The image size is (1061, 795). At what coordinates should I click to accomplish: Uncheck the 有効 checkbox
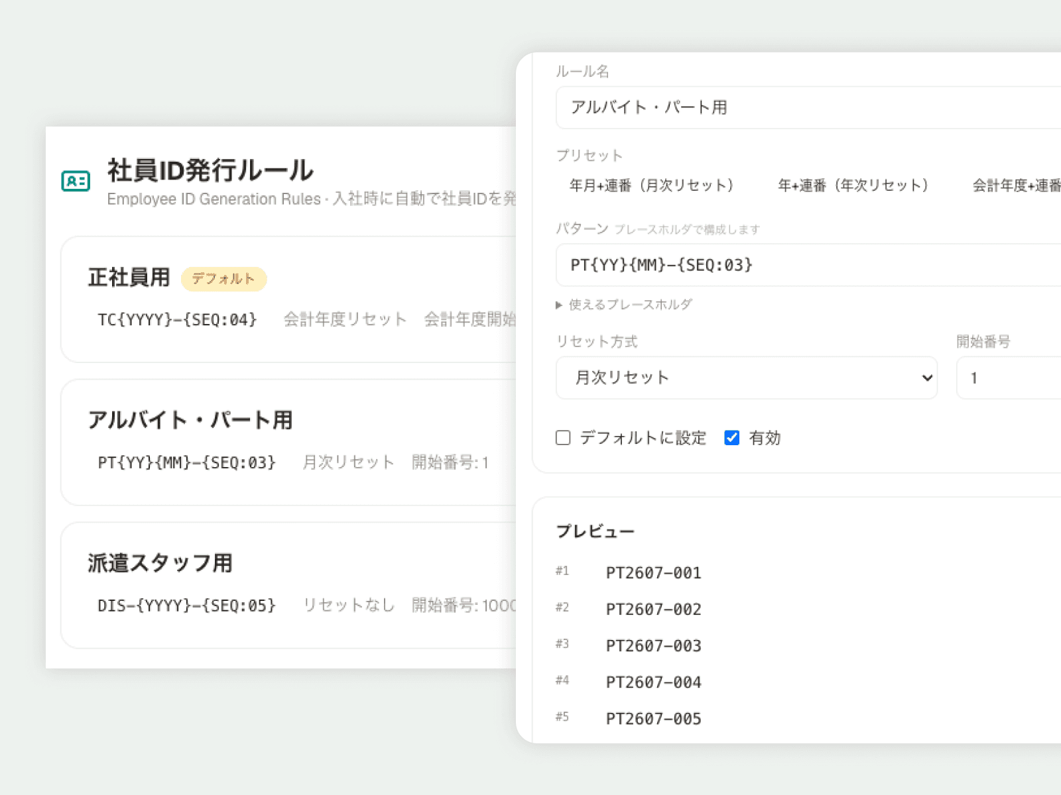click(x=732, y=438)
